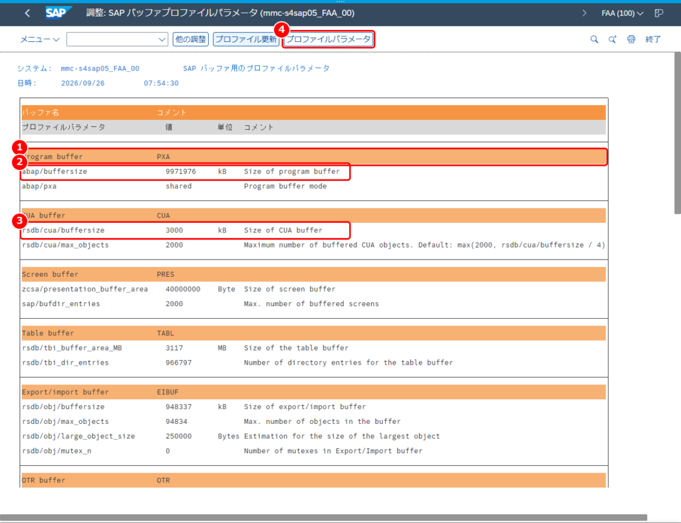Click horizontal scrollbar at the bottom
Screen dimensions: 681x523
pos(324,518)
